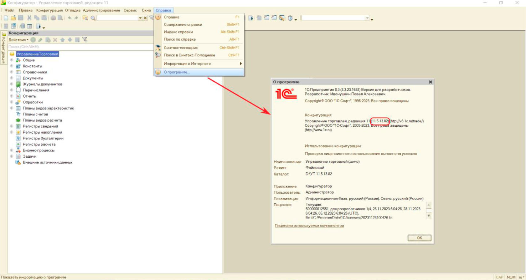Click the Open configuration icon
The width and height of the screenshot is (526, 280).
click(x=6, y=26)
